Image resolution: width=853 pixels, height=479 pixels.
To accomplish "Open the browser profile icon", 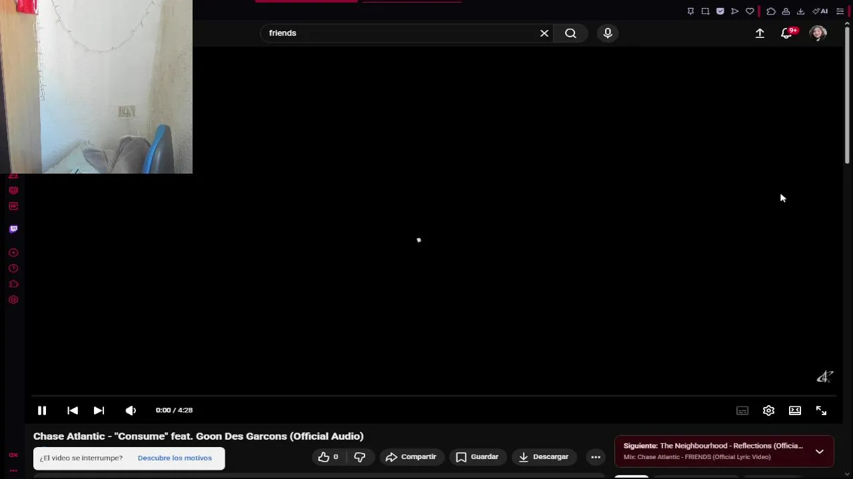I will click(786, 11).
